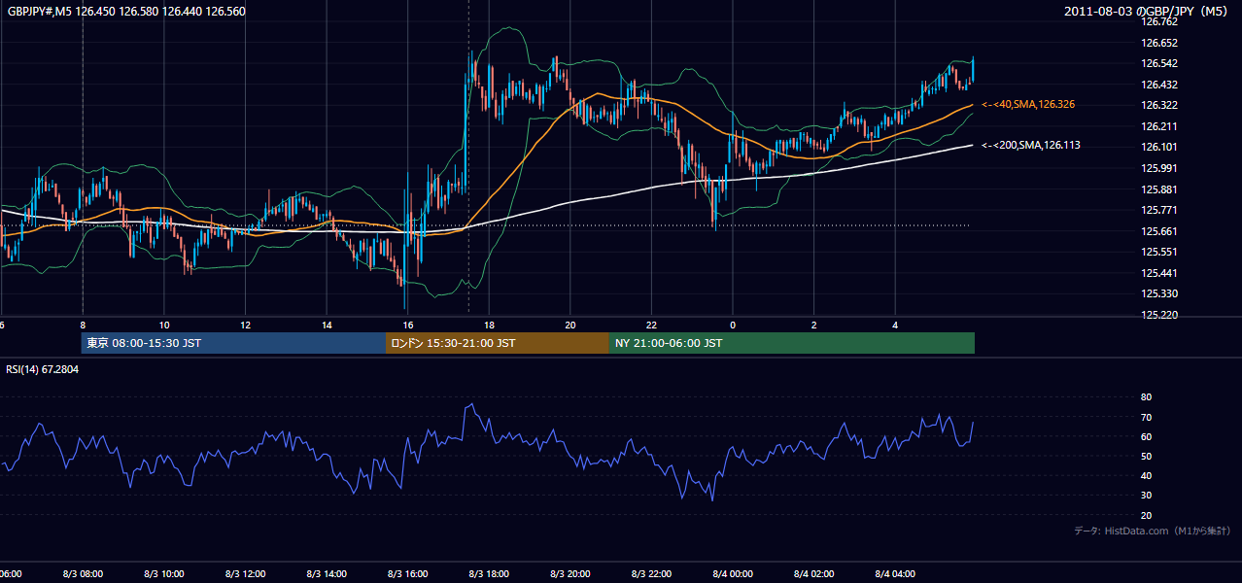This screenshot has height=583, width=1242.
Task: Click RSI scale value 80
Action: point(1146,397)
